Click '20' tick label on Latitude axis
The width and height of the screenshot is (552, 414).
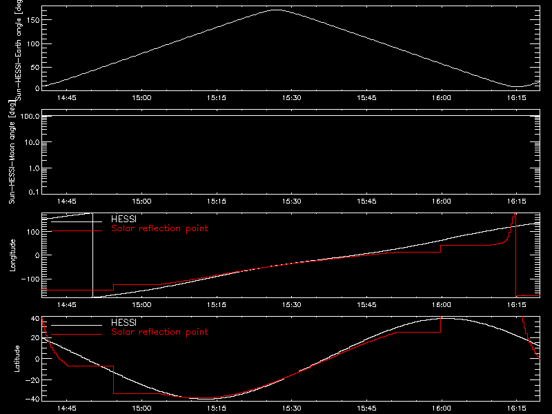[35, 338]
